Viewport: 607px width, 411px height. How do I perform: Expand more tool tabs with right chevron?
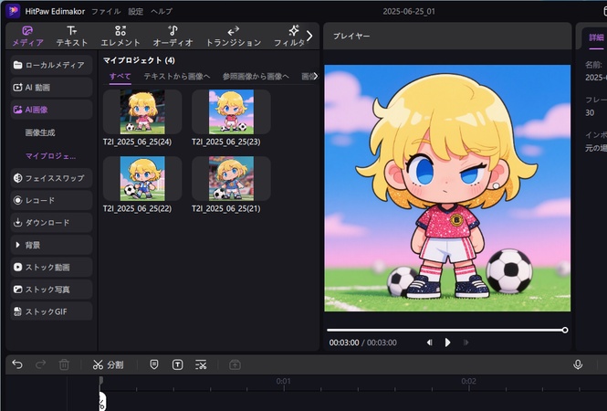tap(309, 36)
